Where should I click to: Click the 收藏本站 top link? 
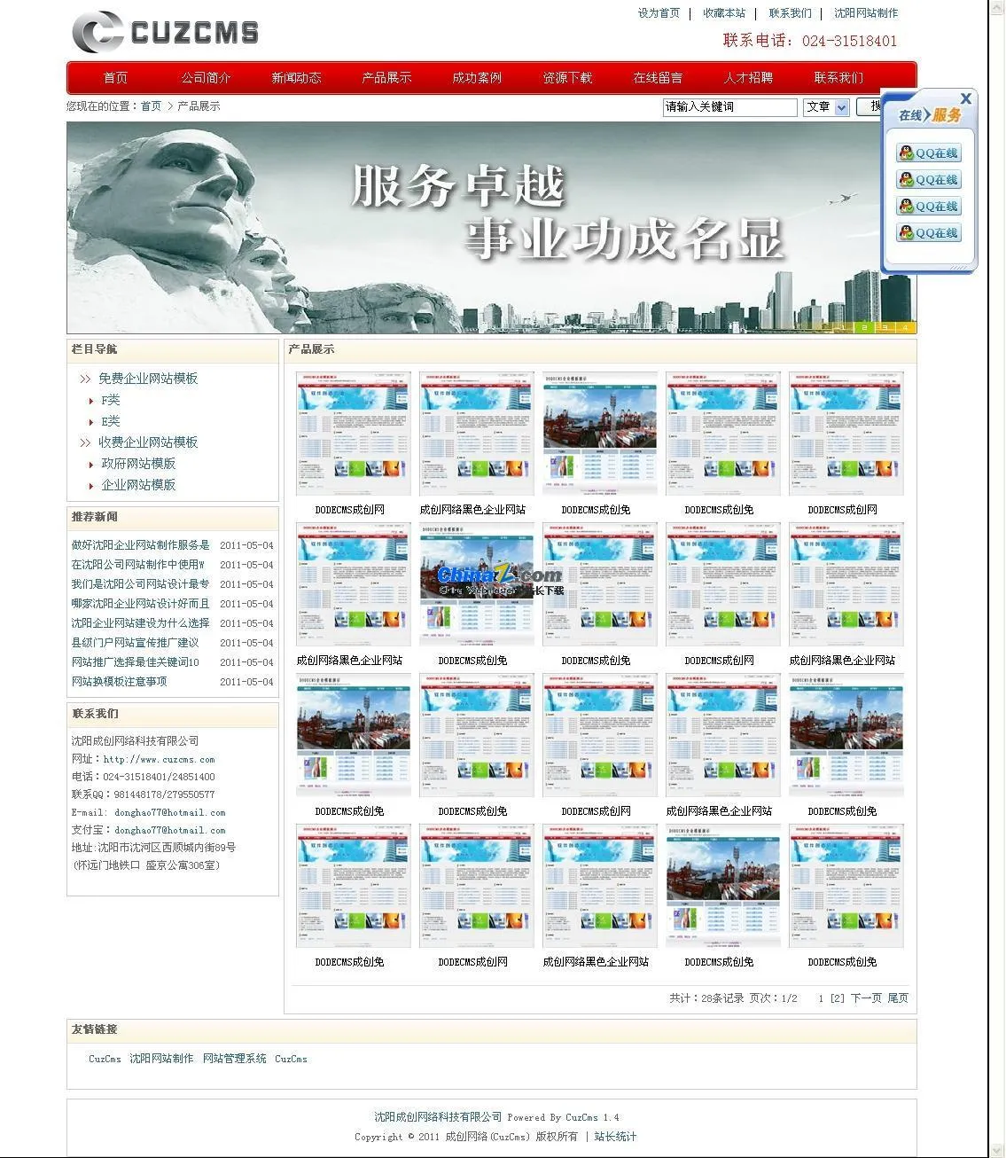click(725, 13)
